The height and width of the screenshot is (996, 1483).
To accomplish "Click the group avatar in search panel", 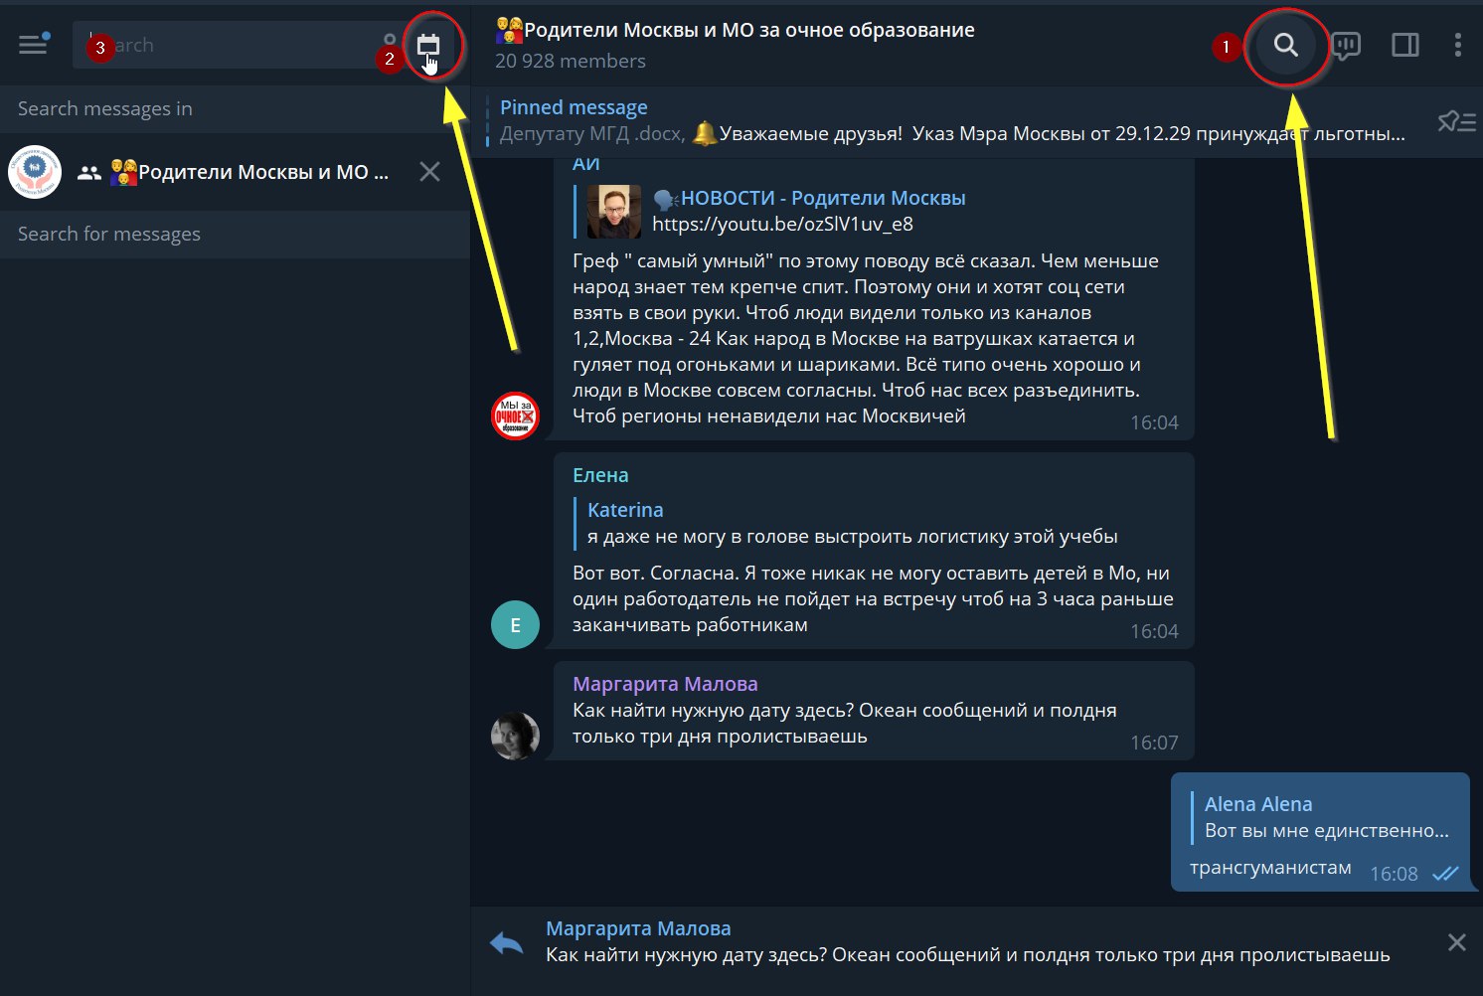I will tap(35, 172).
